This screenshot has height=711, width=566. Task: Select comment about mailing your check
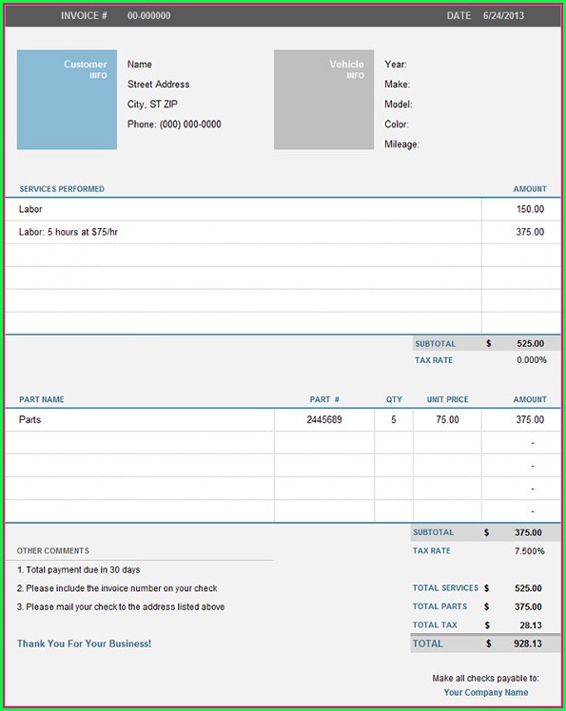tap(121, 607)
